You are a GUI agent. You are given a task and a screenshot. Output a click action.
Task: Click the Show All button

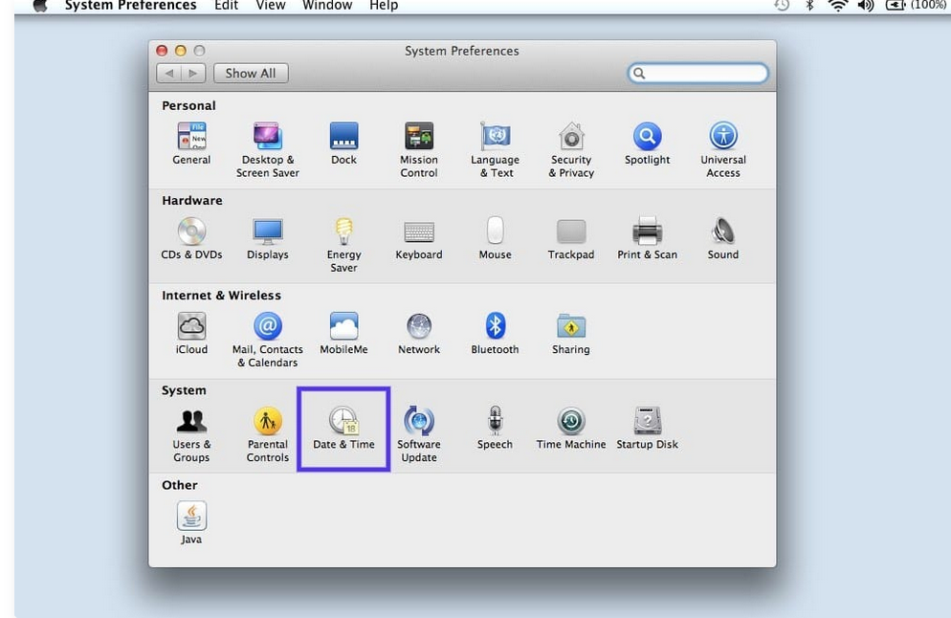251,74
